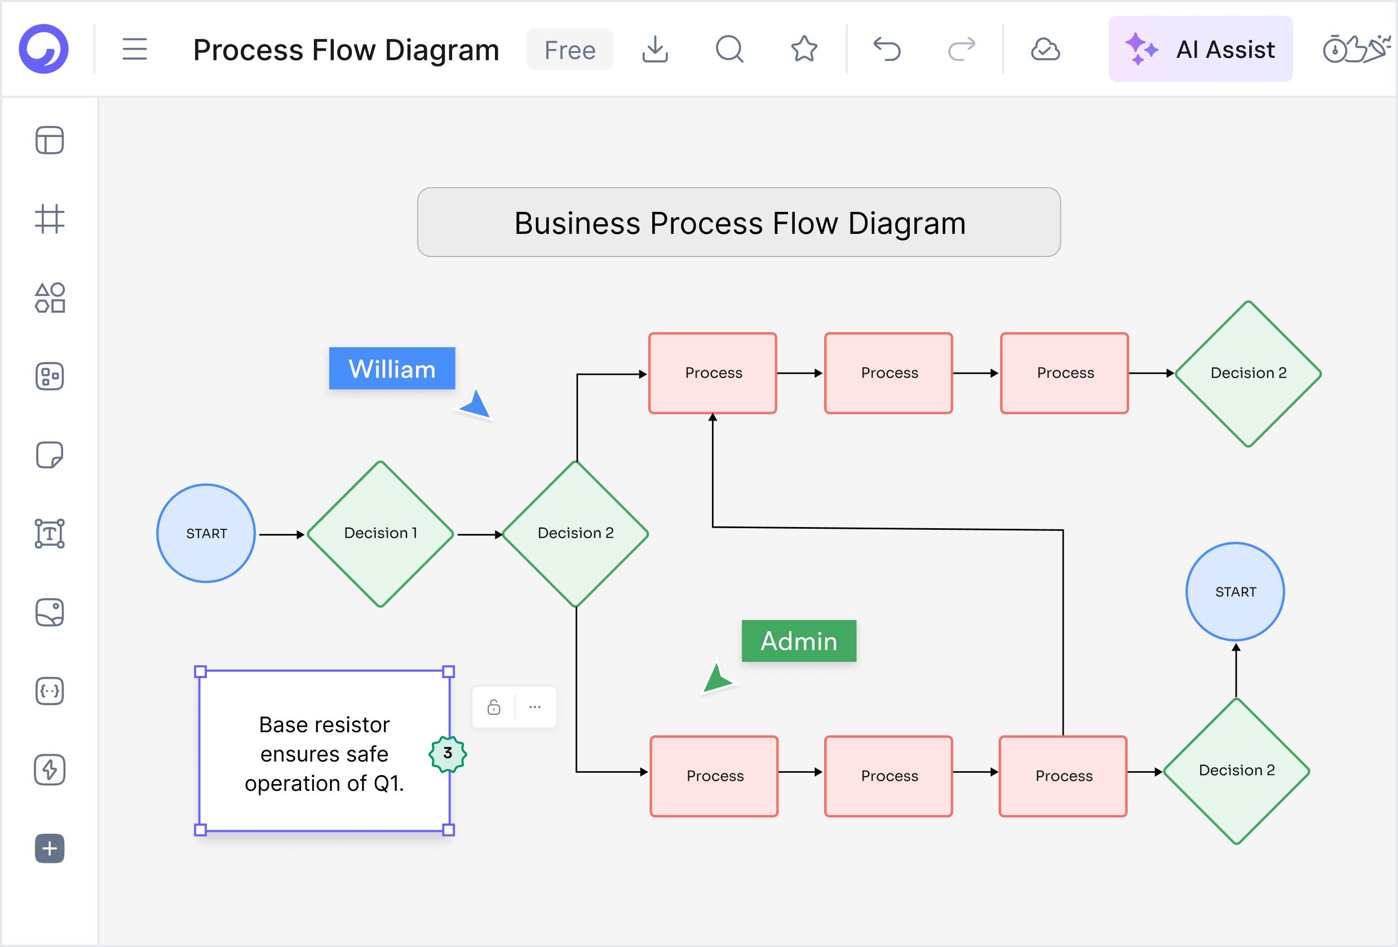This screenshot has height=947, width=1398.
Task: Select the templates layout tool in sidebar
Action: click(x=50, y=140)
